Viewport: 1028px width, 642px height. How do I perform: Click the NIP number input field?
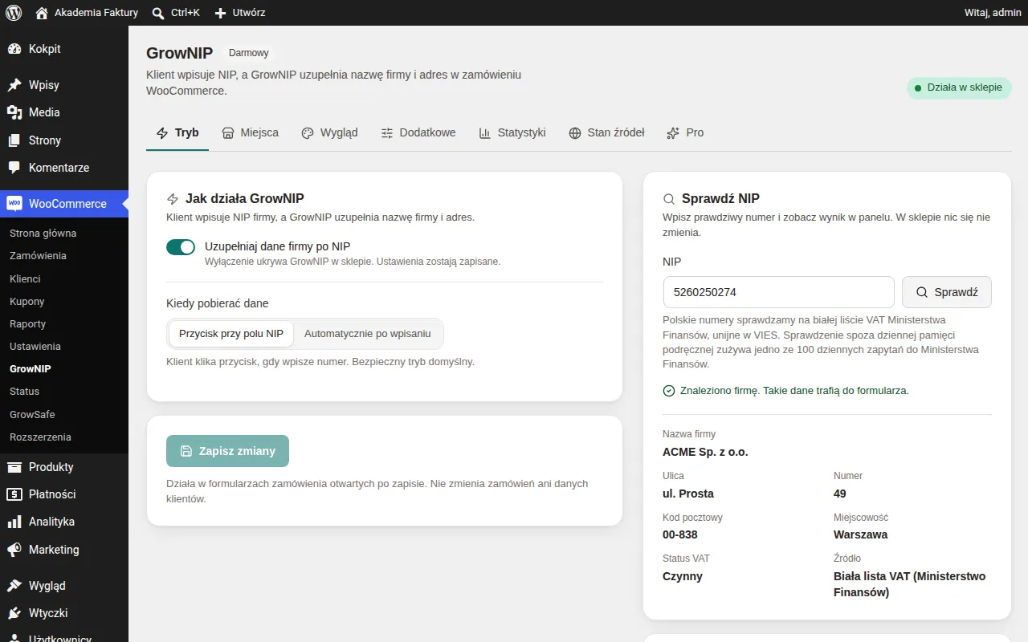778,292
